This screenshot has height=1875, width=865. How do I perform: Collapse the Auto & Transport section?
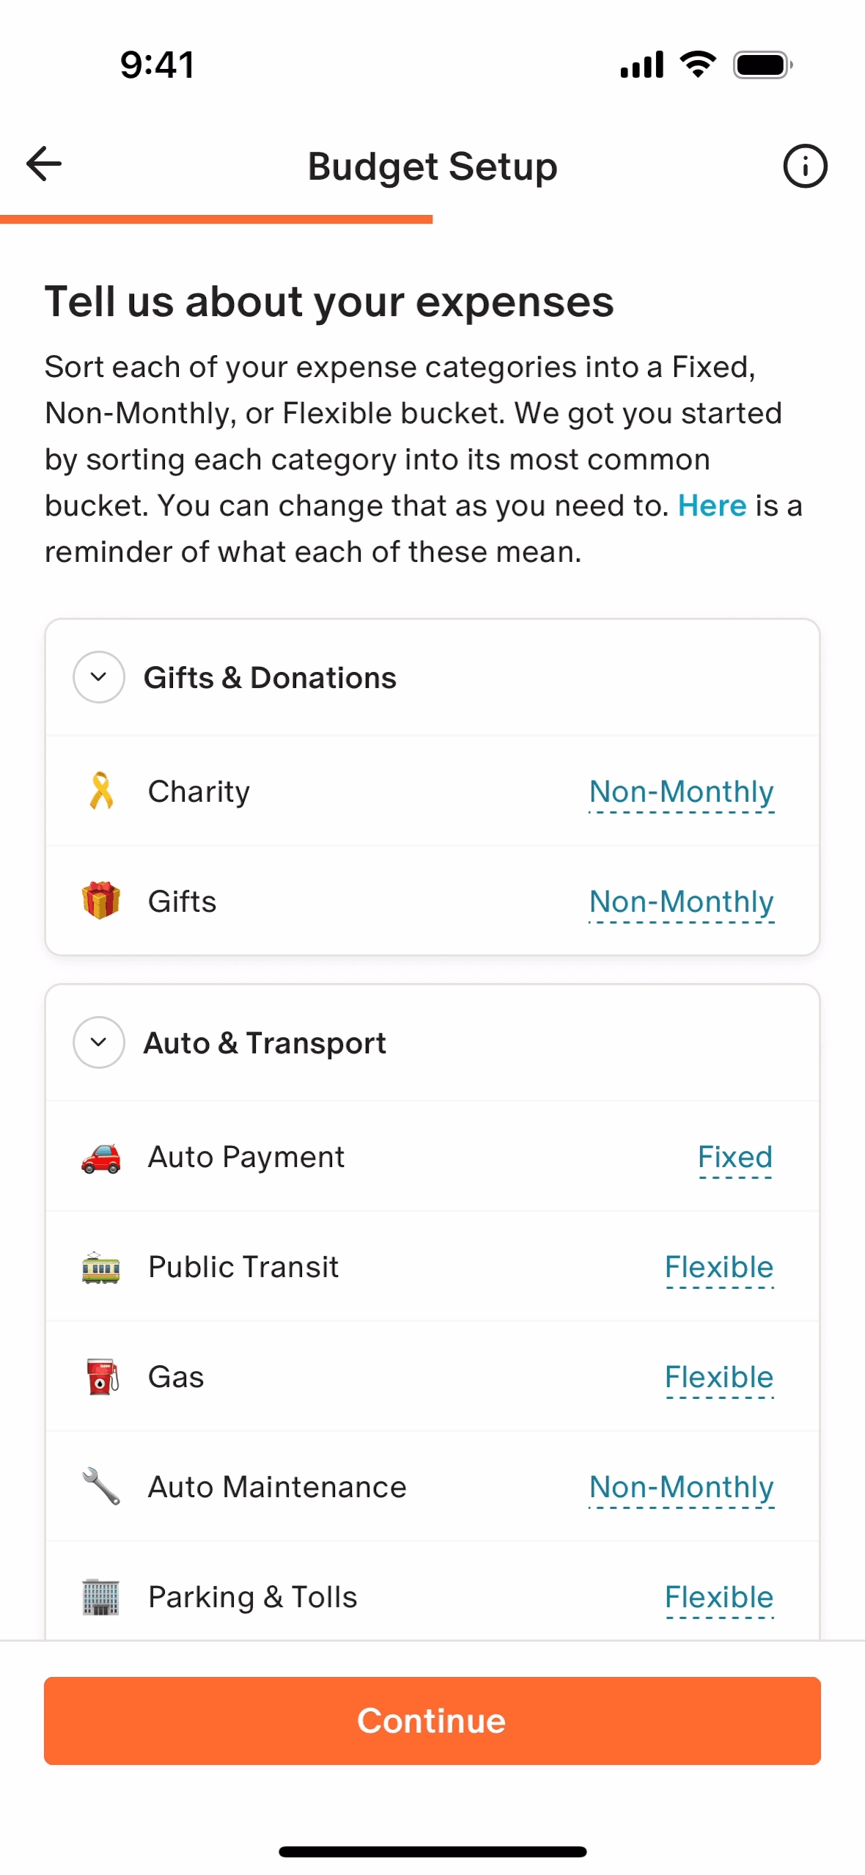(x=98, y=1042)
